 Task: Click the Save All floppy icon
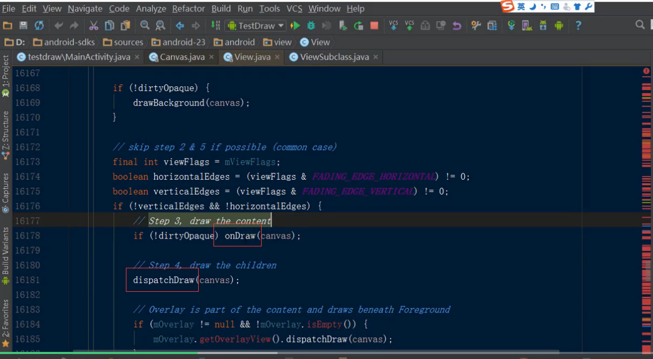(x=24, y=26)
